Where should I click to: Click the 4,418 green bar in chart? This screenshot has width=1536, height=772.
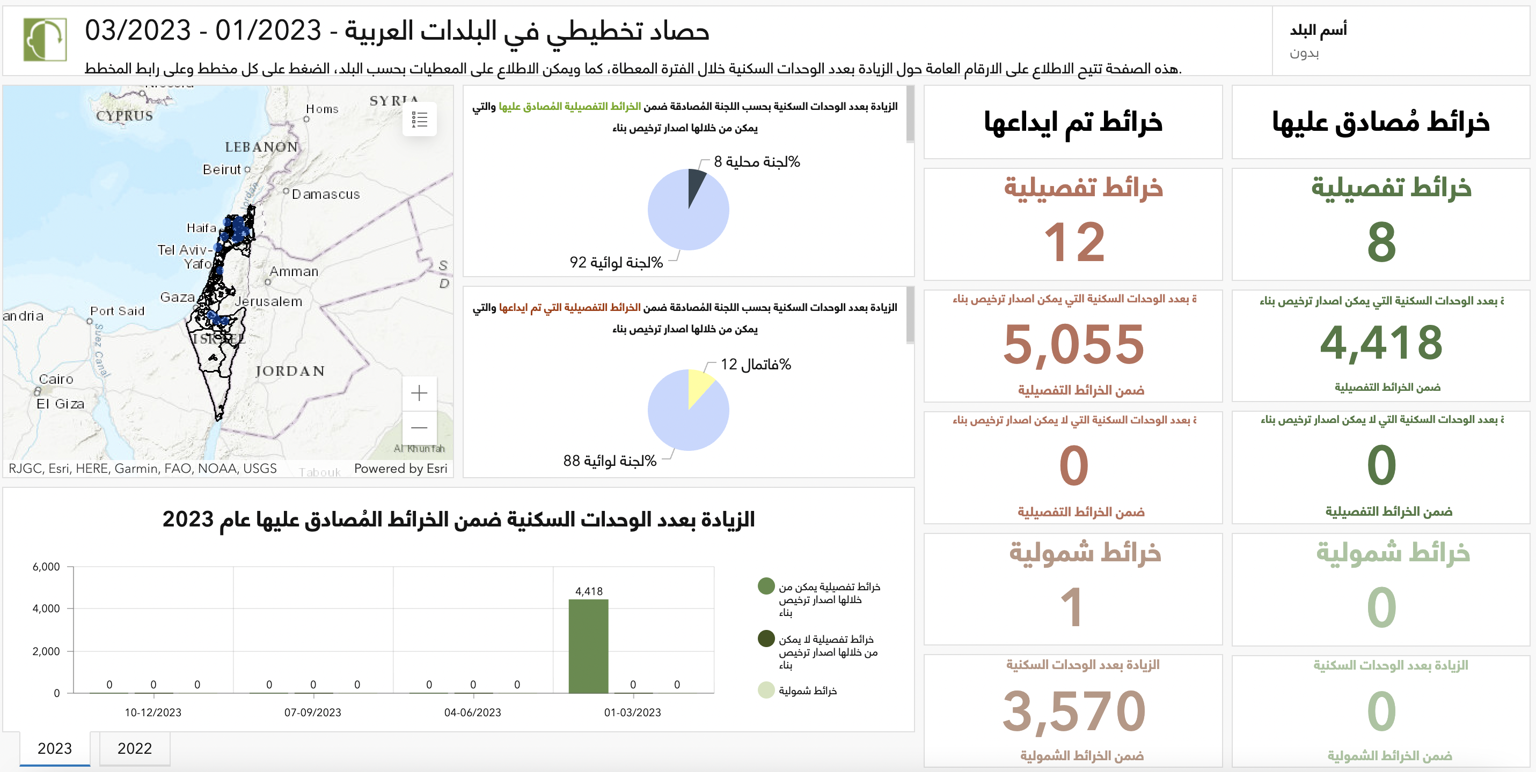[x=589, y=647]
